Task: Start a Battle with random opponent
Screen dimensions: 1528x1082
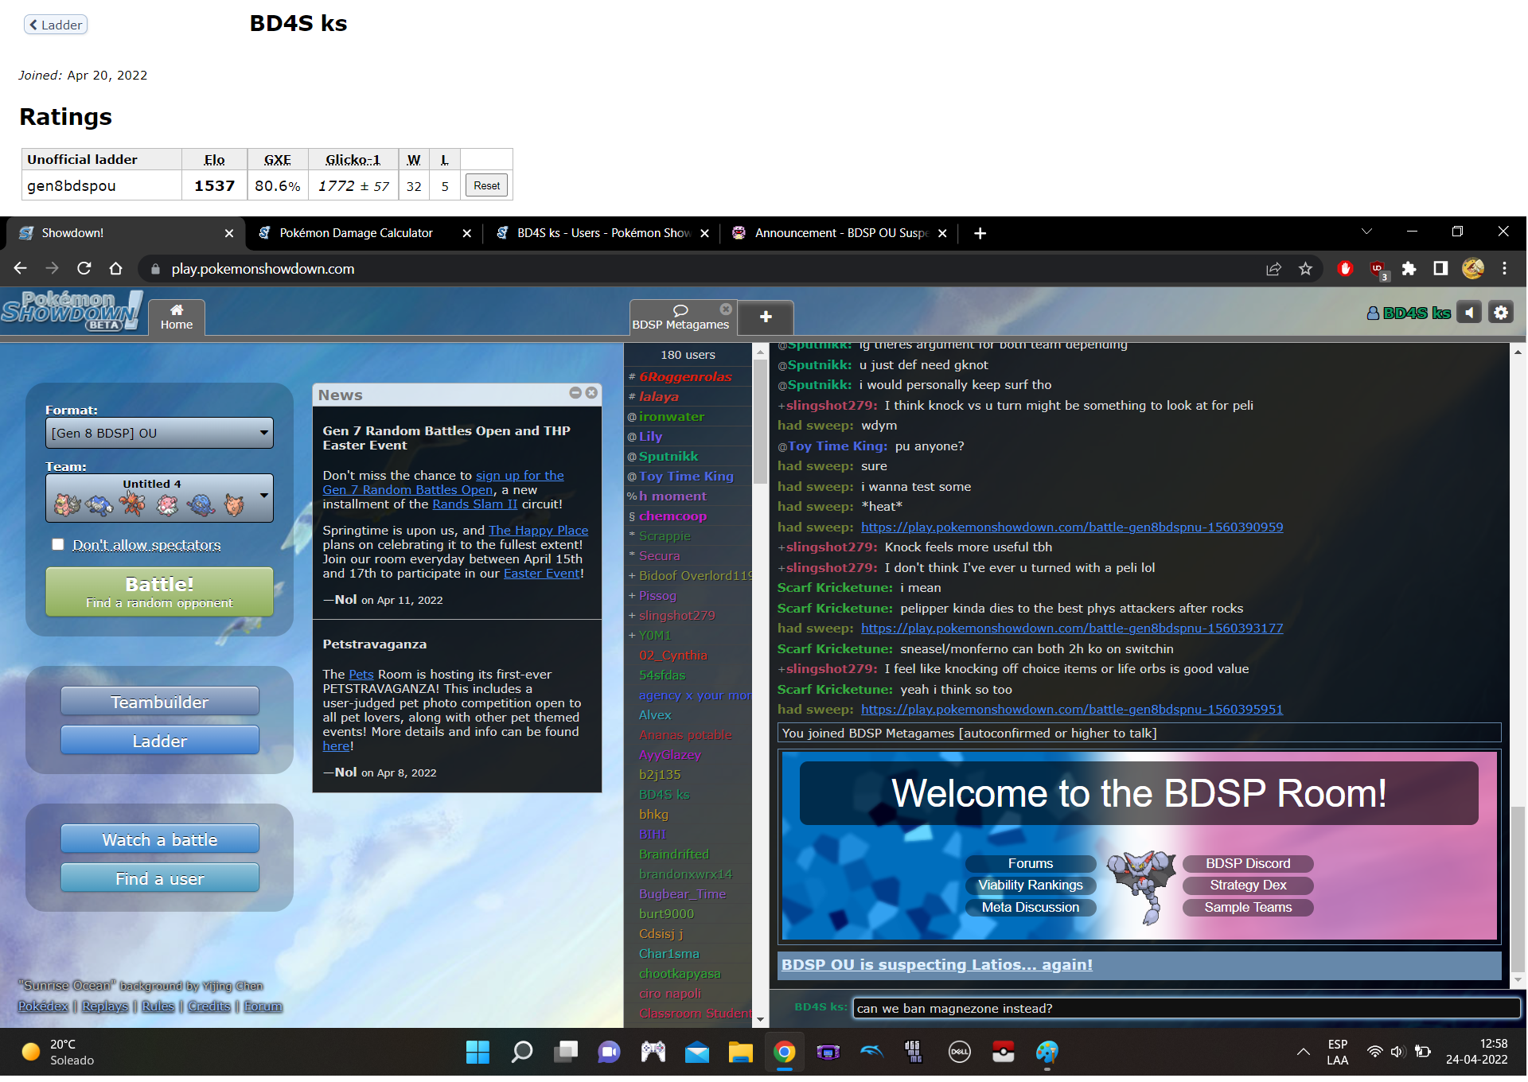Action: pos(159,592)
